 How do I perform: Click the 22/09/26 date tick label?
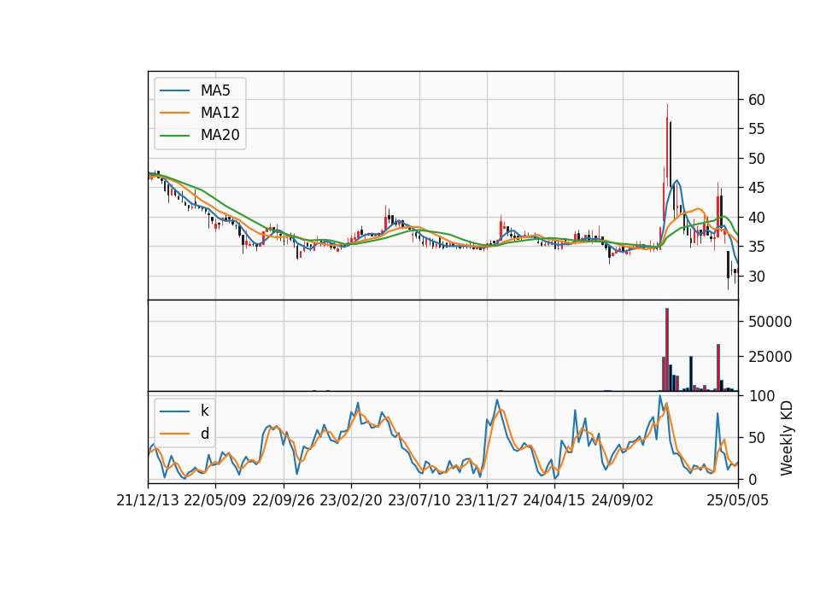[284, 501]
